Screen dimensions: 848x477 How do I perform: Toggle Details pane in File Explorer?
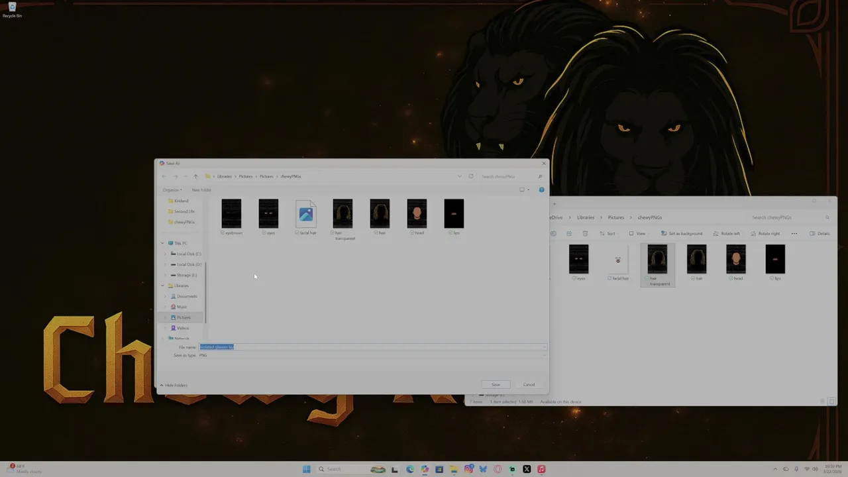[x=820, y=233]
